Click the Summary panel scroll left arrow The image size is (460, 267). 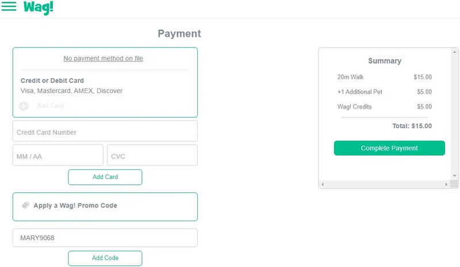(x=323, y=184)
